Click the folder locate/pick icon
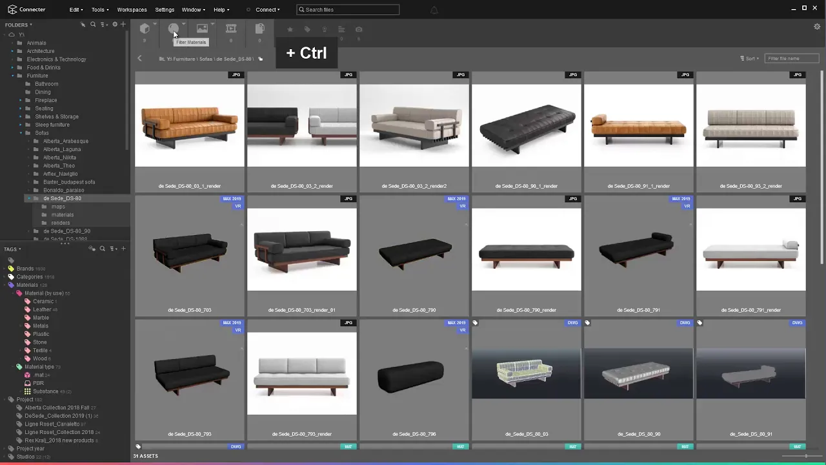The width and height of the screenshot is (826, 465). pos(83,25)
